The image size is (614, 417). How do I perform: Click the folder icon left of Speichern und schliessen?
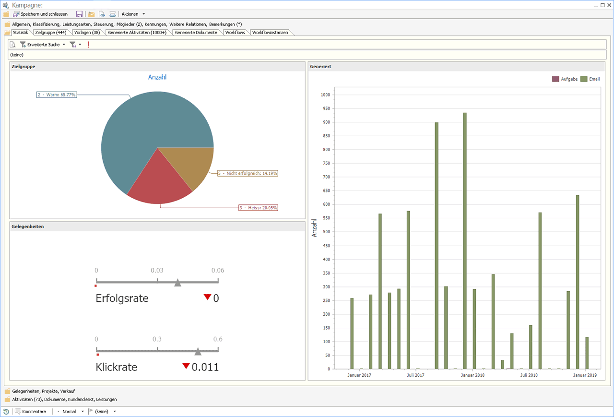[6, 14]
